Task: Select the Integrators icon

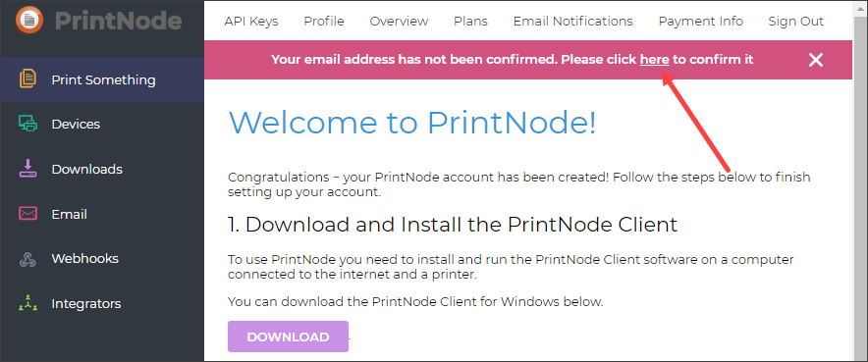Action: pos(27,303)
